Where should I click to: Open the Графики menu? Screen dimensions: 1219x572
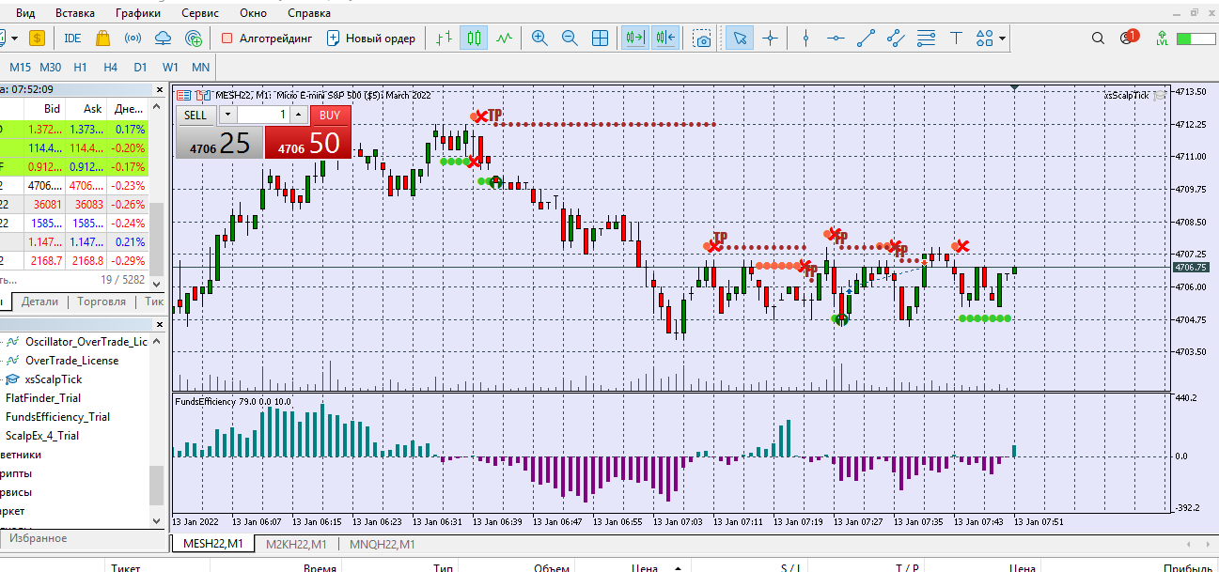click(138, 13)
